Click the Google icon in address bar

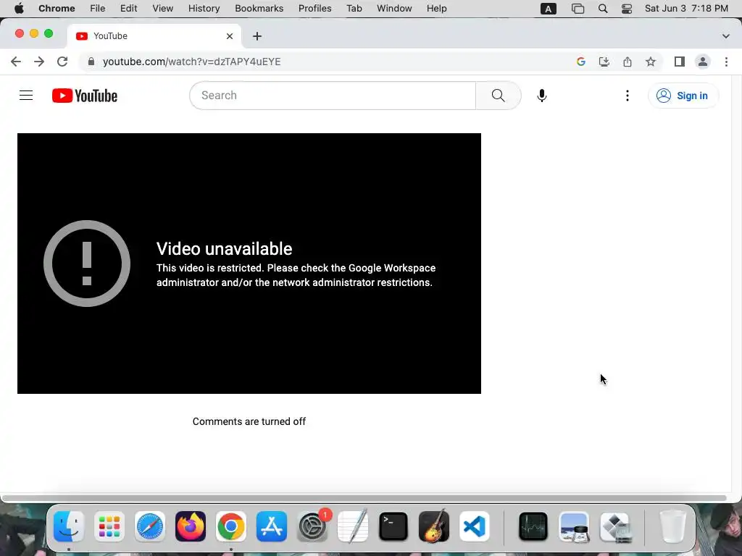(581, 62)
